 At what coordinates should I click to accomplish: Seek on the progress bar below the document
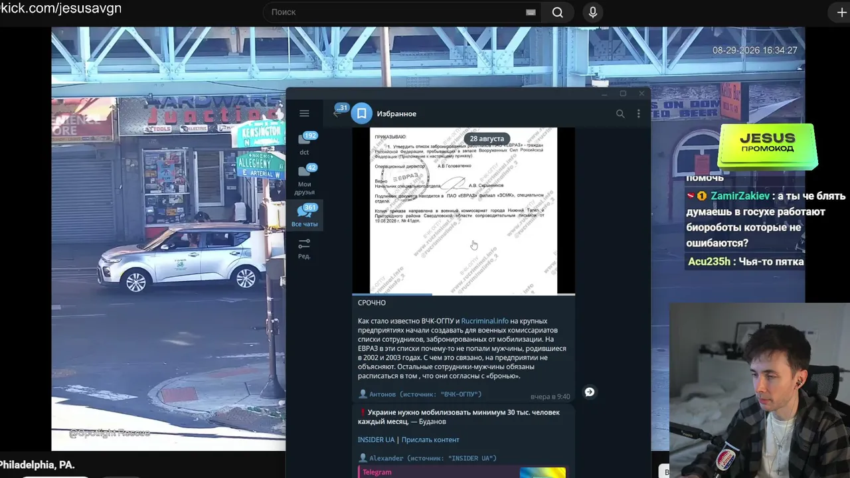464,294
